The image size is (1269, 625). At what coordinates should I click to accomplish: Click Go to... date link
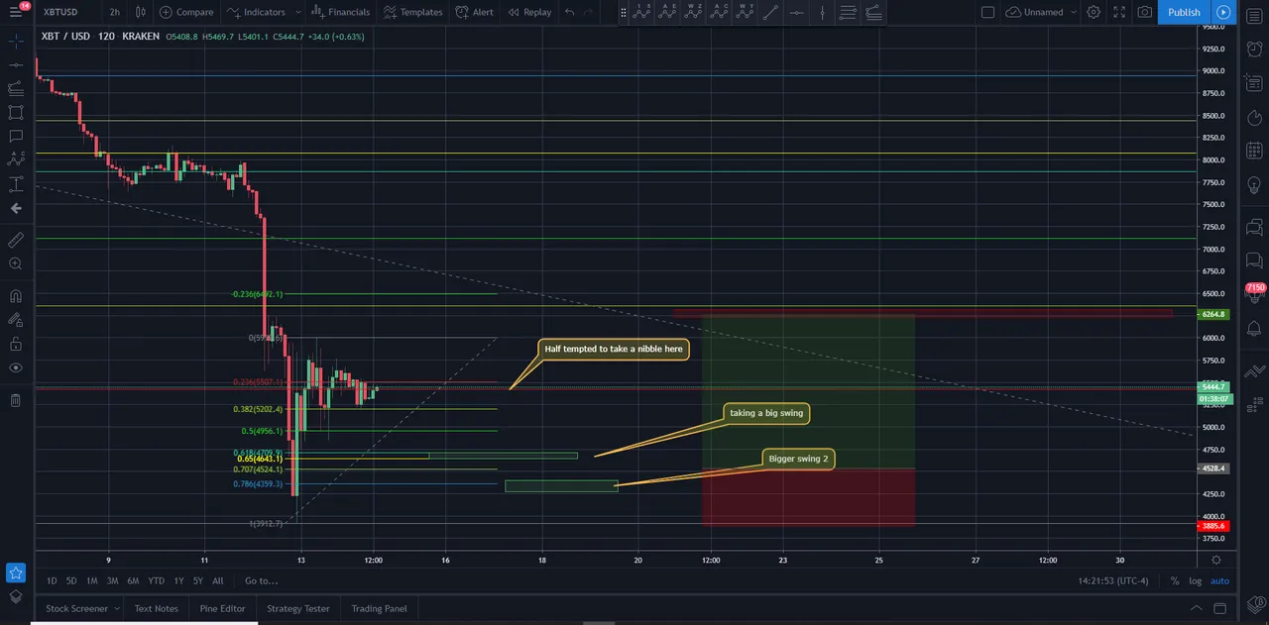pyautogui.click(x=262, y=580)
